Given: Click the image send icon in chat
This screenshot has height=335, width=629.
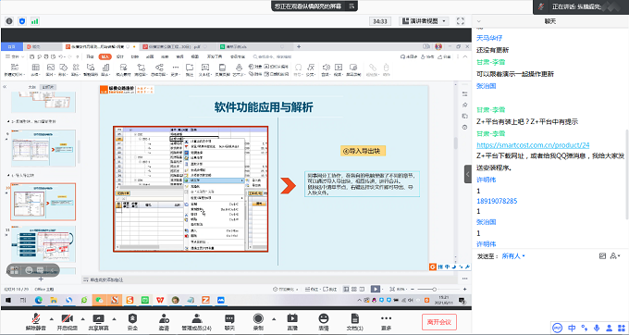Looking at the screenshot, I should (x=602, y=256).
